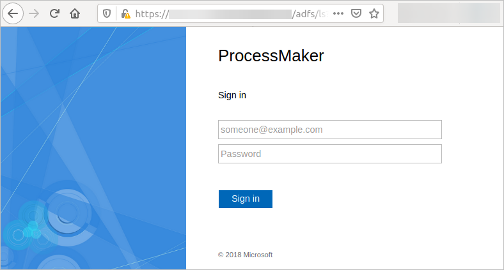Click into the Password field

[x=329, y=154]
